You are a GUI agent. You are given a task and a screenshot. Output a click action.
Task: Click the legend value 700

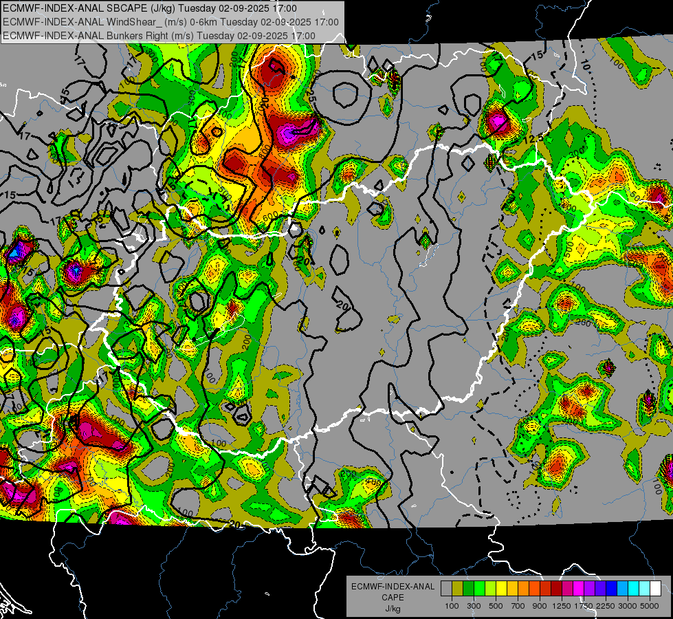(518, 606)
